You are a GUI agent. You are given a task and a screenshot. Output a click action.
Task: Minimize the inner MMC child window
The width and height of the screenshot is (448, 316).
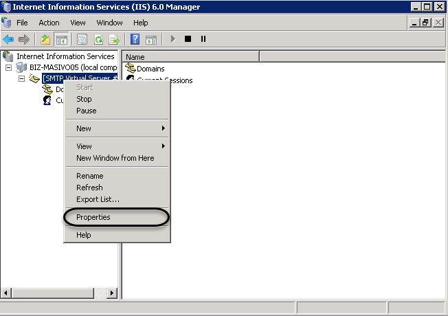414,23
